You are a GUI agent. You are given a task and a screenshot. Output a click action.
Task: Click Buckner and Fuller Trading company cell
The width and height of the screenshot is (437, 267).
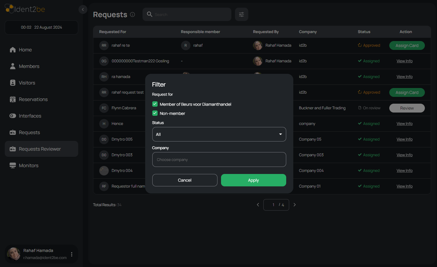[x=322, y=108]
